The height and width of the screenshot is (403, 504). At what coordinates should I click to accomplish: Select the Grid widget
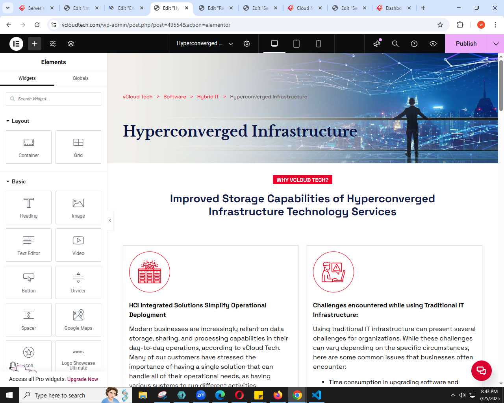pyautogui.click(x=78, y=147)
